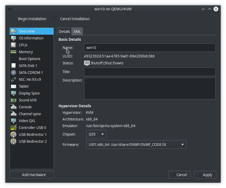Screen dimensions: 226x188
Task: Click the empty Title input field
Action: click(150, 72)
